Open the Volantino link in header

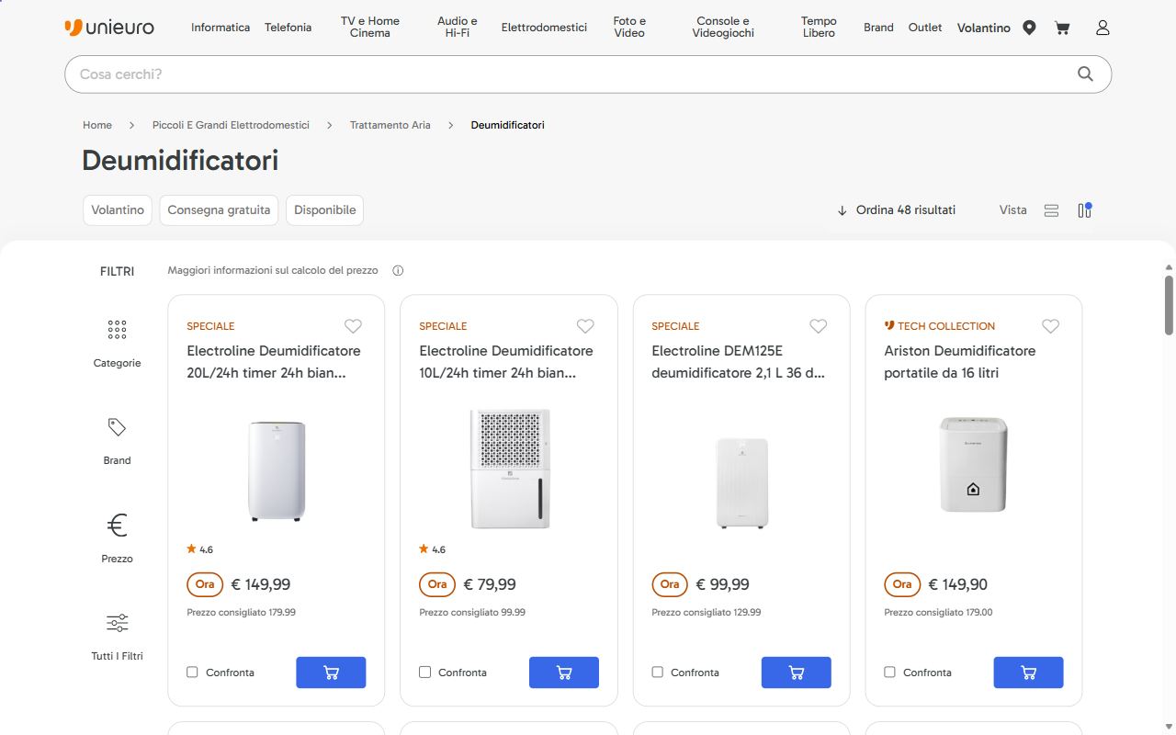point(984,28)
